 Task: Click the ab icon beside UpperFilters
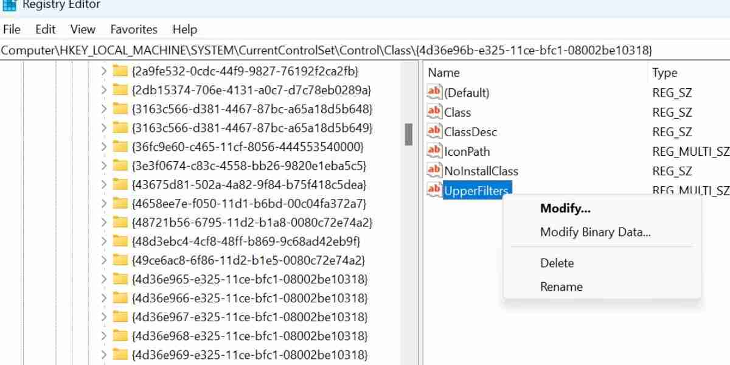pos(433,190)
